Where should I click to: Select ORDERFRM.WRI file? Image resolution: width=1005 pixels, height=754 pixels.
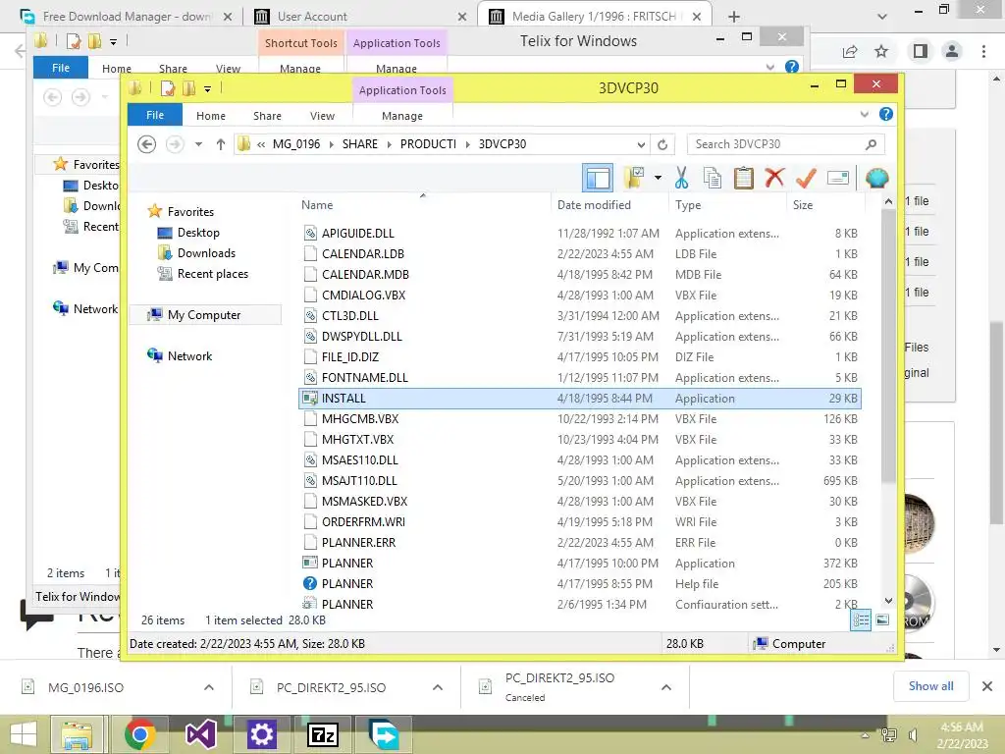click(x=579, y=522)
